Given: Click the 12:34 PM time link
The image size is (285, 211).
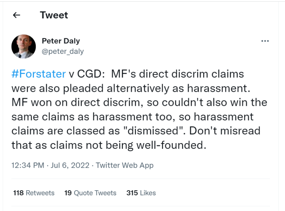Looking at the screenshot, I should coord(27,165).
